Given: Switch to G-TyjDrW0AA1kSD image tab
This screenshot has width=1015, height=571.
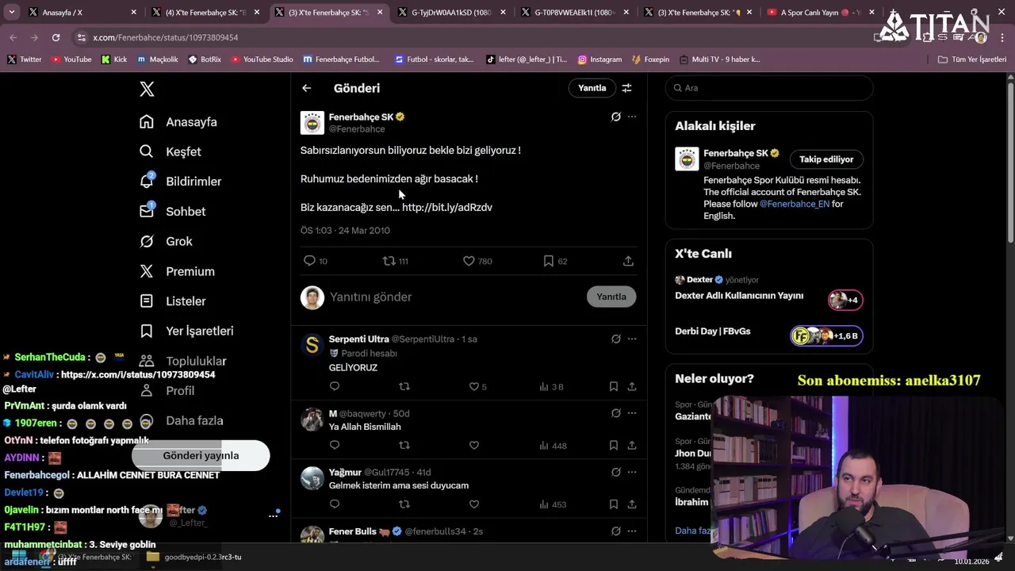Looking at the screenshot, I should (452, 13).
